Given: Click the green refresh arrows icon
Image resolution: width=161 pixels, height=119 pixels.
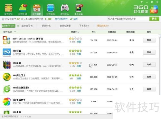Looking at the screenshot, I should point(71,19).
